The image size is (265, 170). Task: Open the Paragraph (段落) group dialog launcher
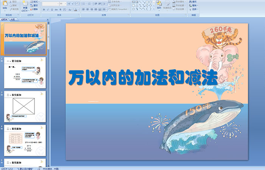tap(129, 15)
